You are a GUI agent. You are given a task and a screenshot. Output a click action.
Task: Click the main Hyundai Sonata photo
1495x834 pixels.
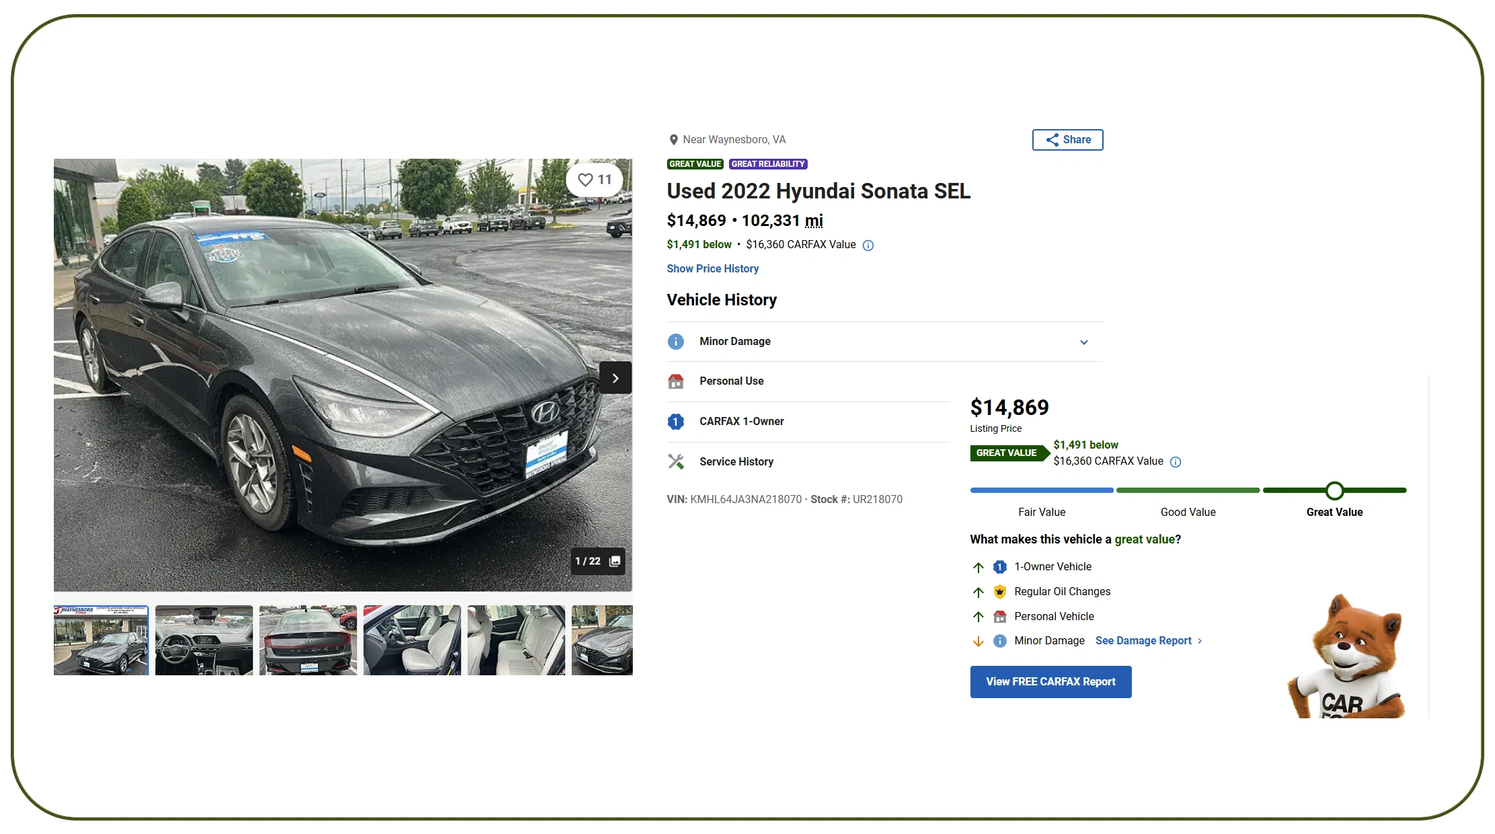pos(343,375)
